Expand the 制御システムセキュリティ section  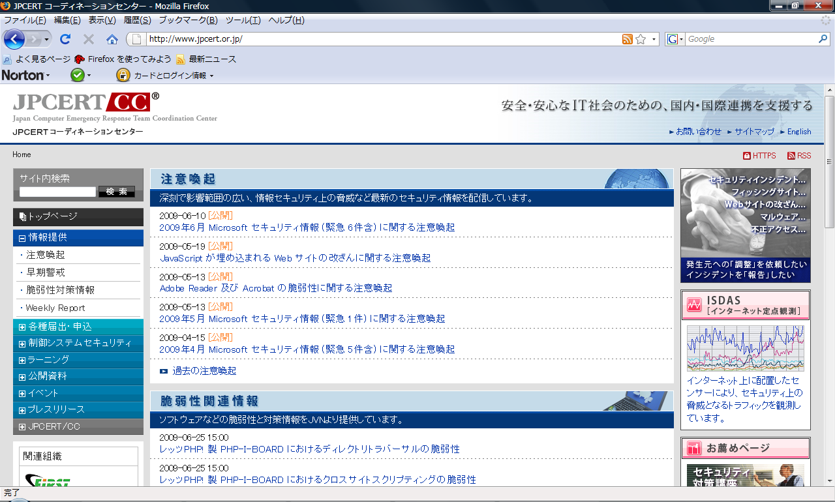[x=22, y=343]
